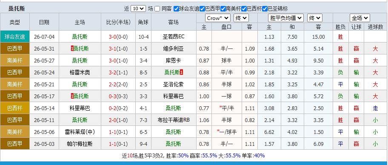Click the 进球数 column header

375,27
